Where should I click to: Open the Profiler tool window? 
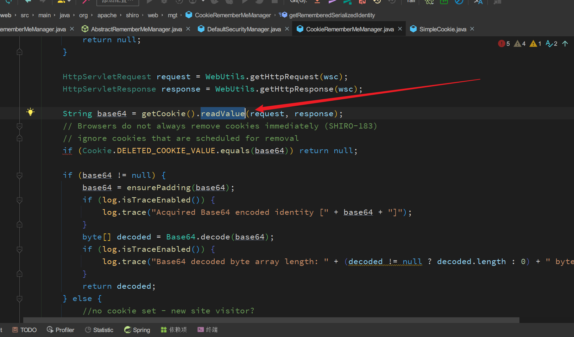pyautogui.click(x=61, y=330)
